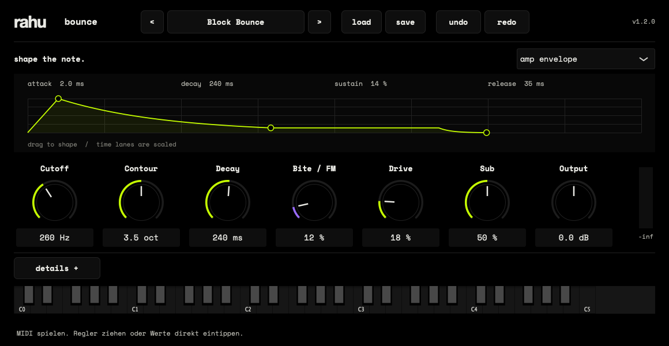Image resolution: width=669 pixels, height=346 pixels.
Task: Click the Output knob
Action: 574,201
